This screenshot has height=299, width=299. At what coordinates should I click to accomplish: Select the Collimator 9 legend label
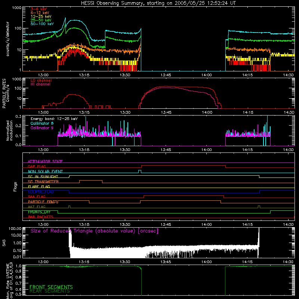pyautogui.click(x=42, y=128)
